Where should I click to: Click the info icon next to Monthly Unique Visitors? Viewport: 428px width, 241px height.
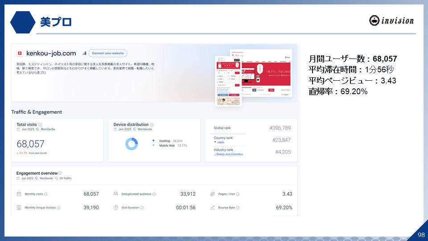58,208
